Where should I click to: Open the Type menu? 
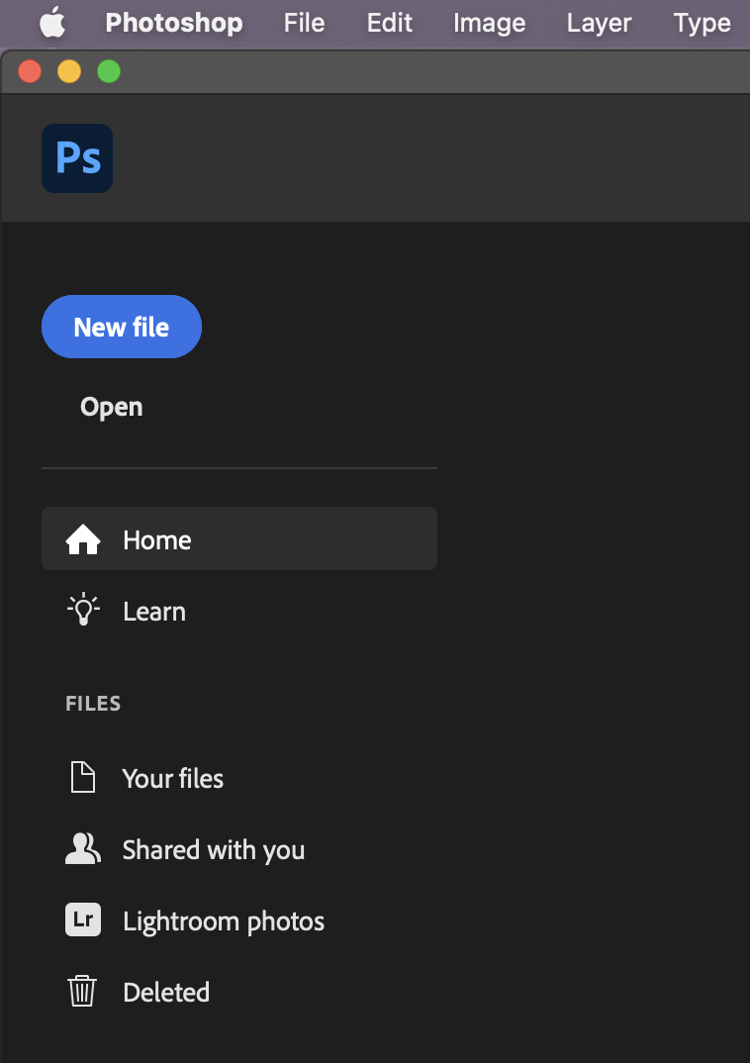tap(702, 24)
